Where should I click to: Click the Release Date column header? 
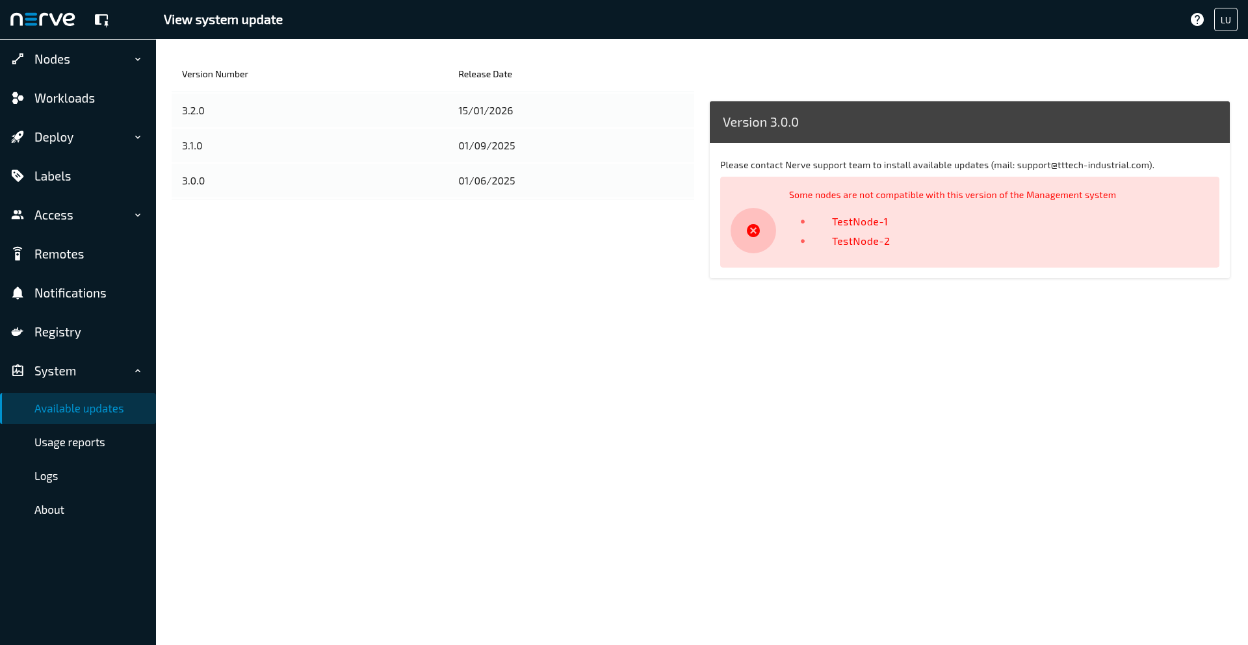(485, 74)
